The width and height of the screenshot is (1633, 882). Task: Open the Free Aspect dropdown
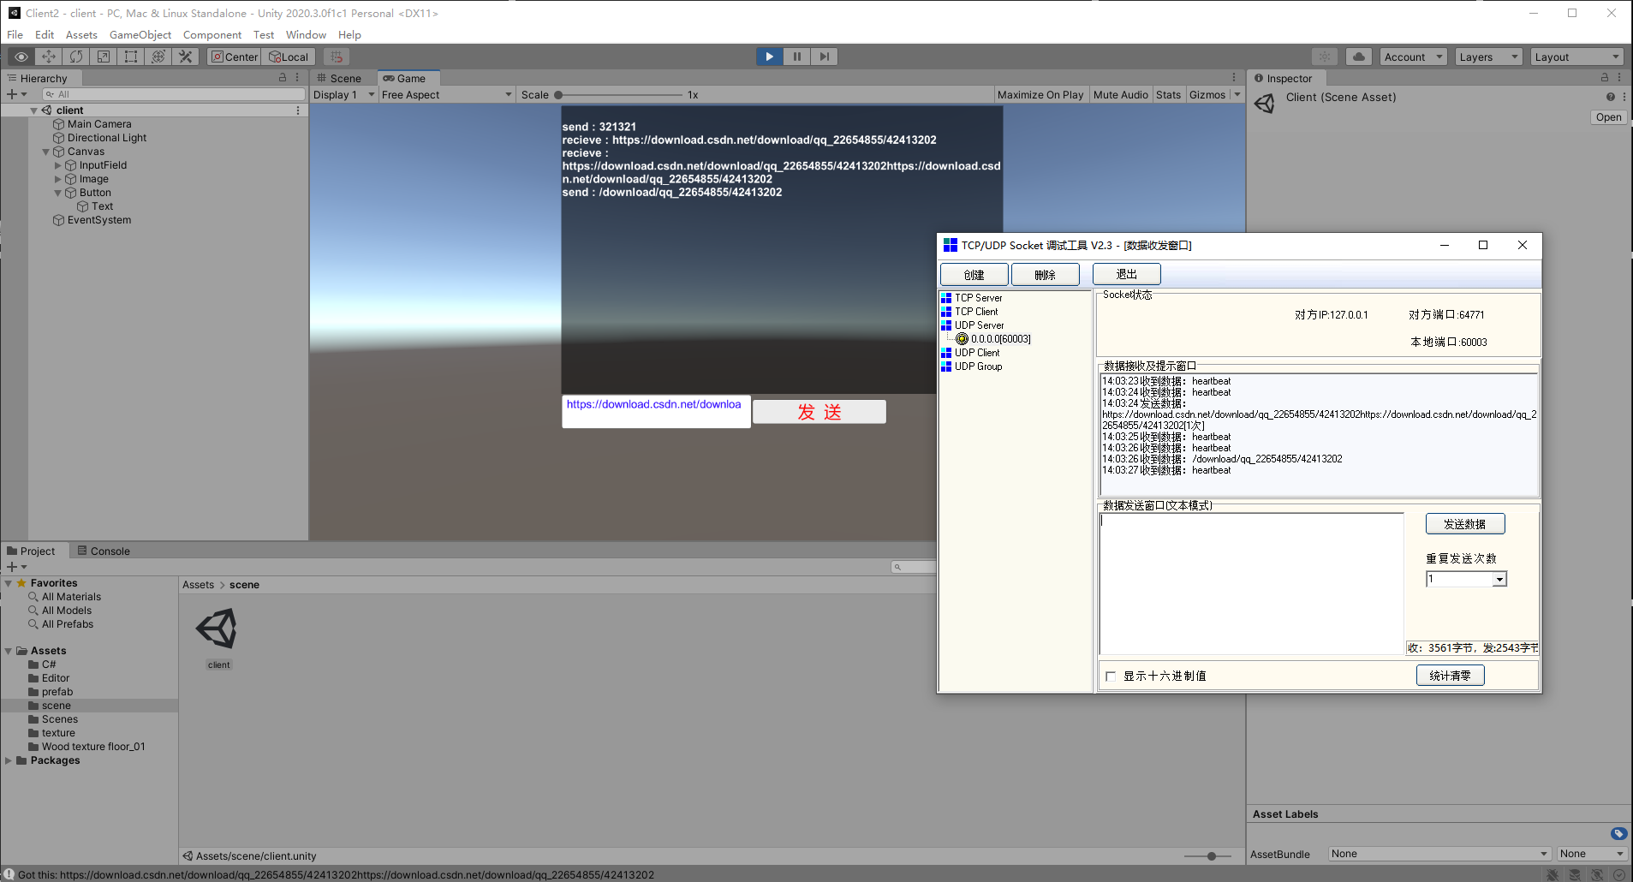447,95
